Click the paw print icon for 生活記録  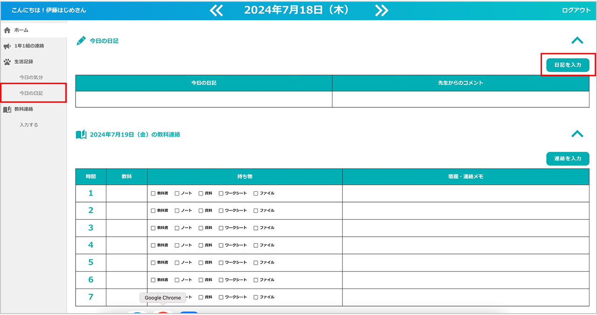7,62
